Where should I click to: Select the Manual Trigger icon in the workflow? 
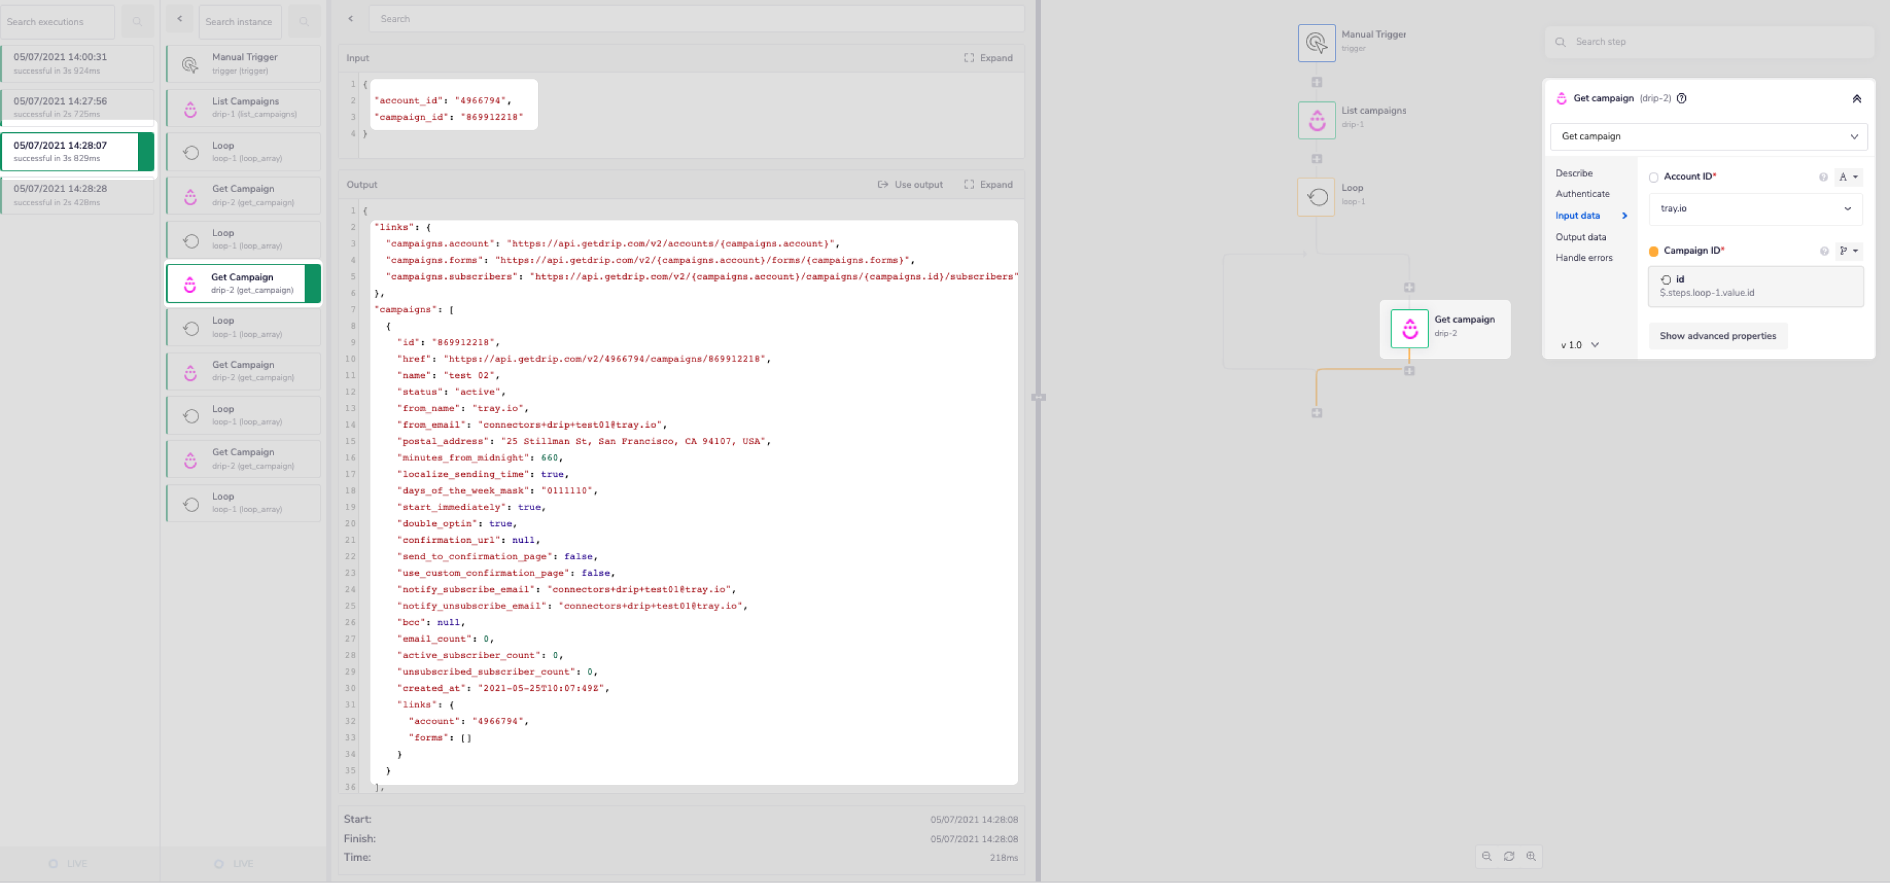[x=1315, y=43]
